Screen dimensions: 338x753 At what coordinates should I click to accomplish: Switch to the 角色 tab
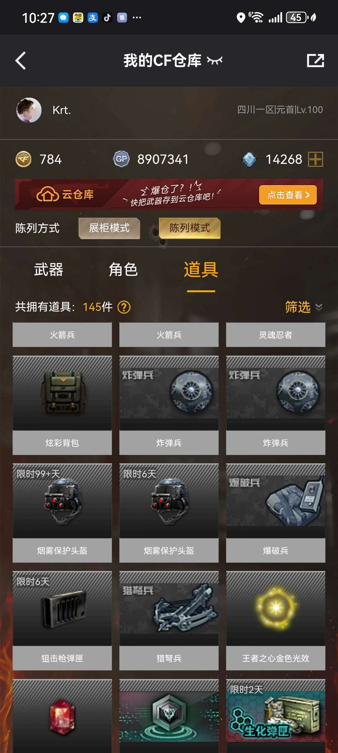[x=123, y=269]
